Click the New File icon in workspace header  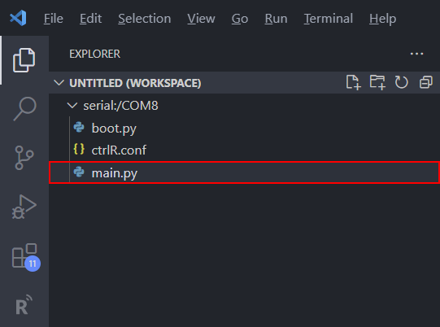click(x=353, y=82)
